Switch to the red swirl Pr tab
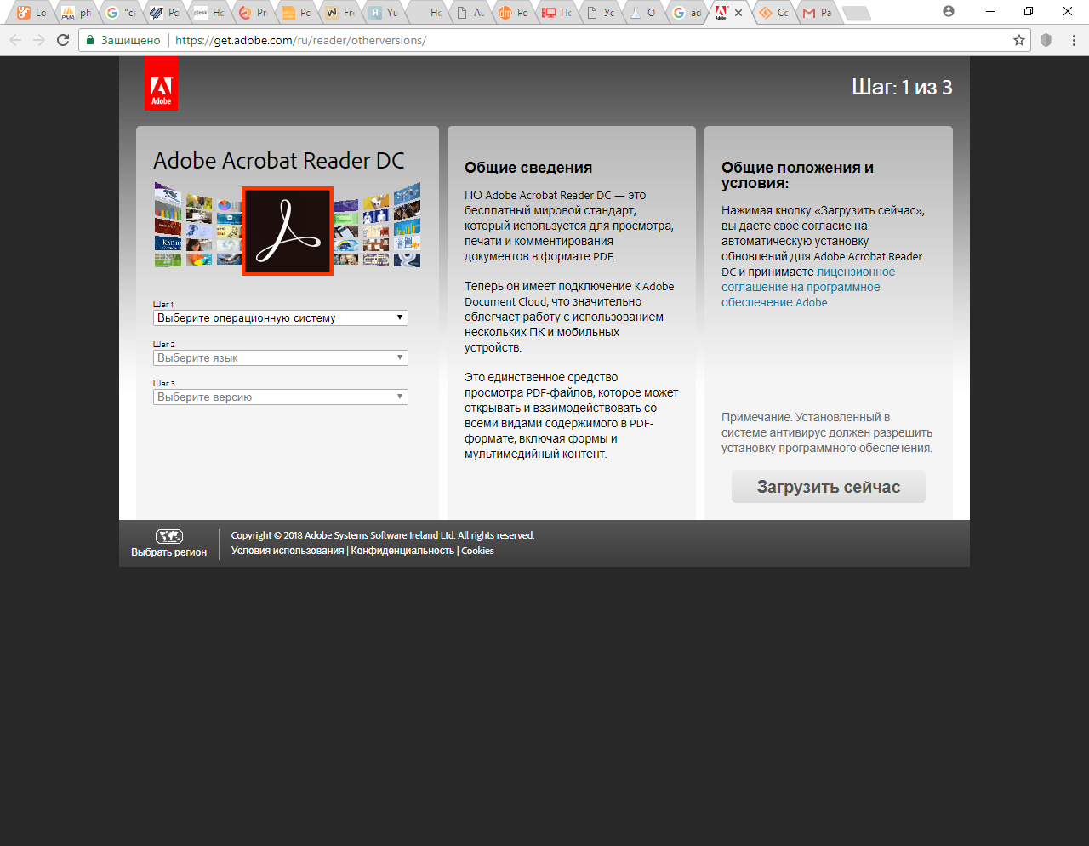1089x846 pixels. pyautogui.click(x=253, y=13)
